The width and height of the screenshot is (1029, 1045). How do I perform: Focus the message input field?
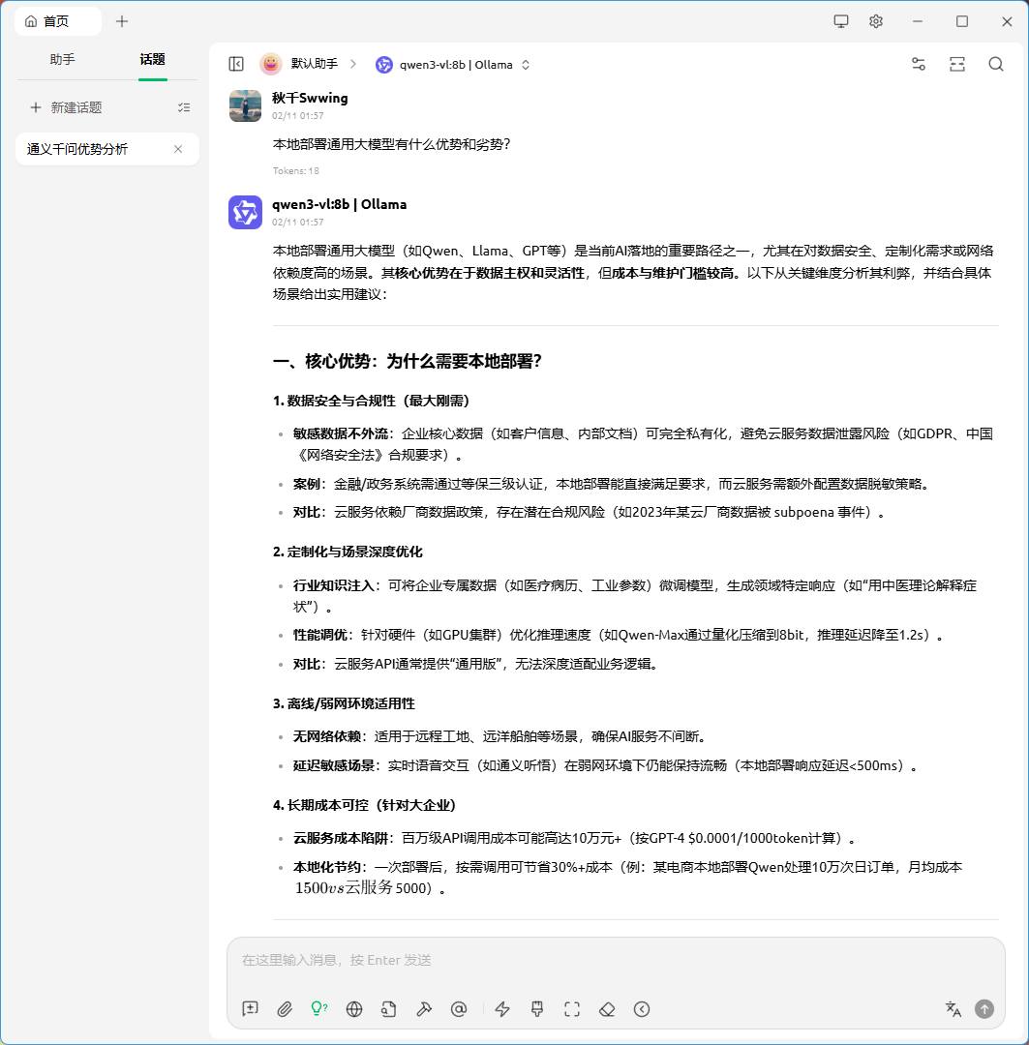[616, 960]
